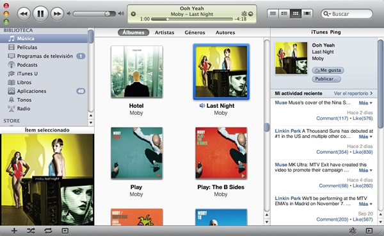Switch to Cover Flow view
The height and width of the screenshot is (236, 384).
pyautogui.click(x=307, y=13)
